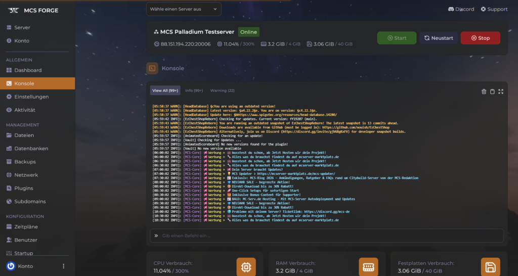Click the orange terminal icon beside the Konsole heading
518x276 pixels.
click(x=152, y=68)
